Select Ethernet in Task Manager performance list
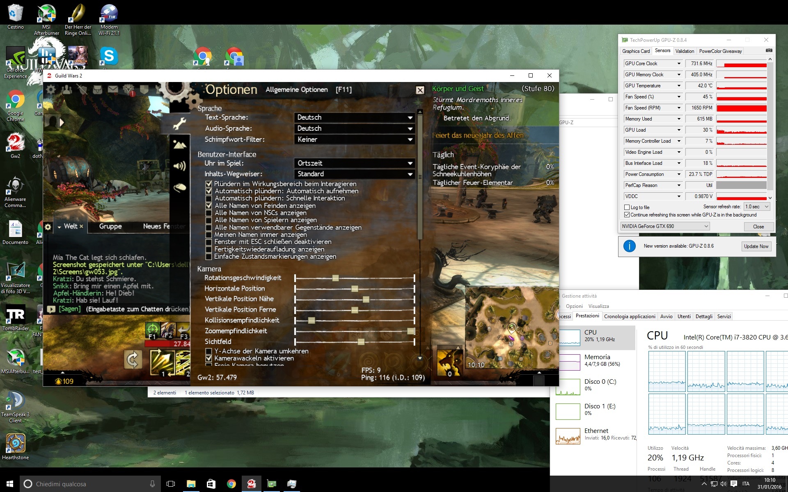 click(594, 435)
